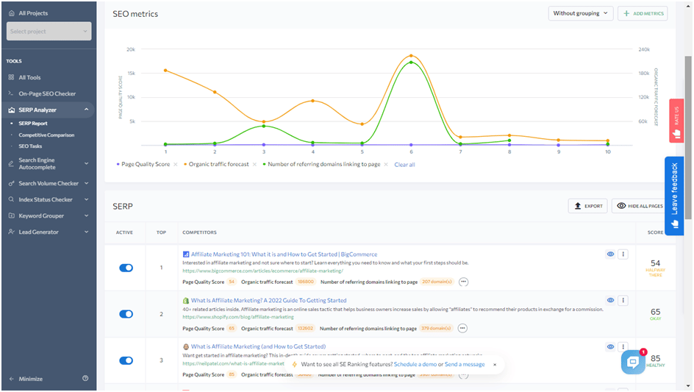Click the SERP Analyzer icon
Viewport: 694px width, 392px height.
(x=12, y=110)
